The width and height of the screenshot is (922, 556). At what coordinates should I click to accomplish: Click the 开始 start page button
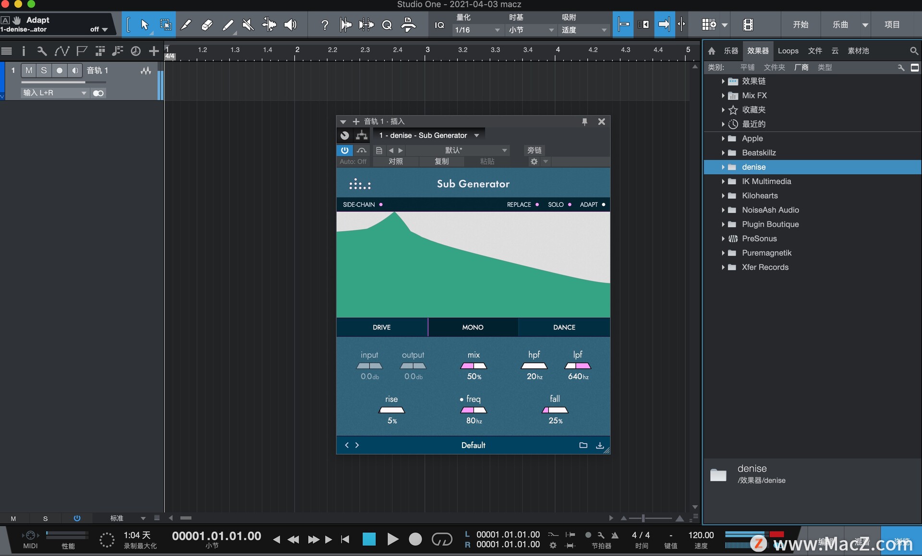coord(800,24)
